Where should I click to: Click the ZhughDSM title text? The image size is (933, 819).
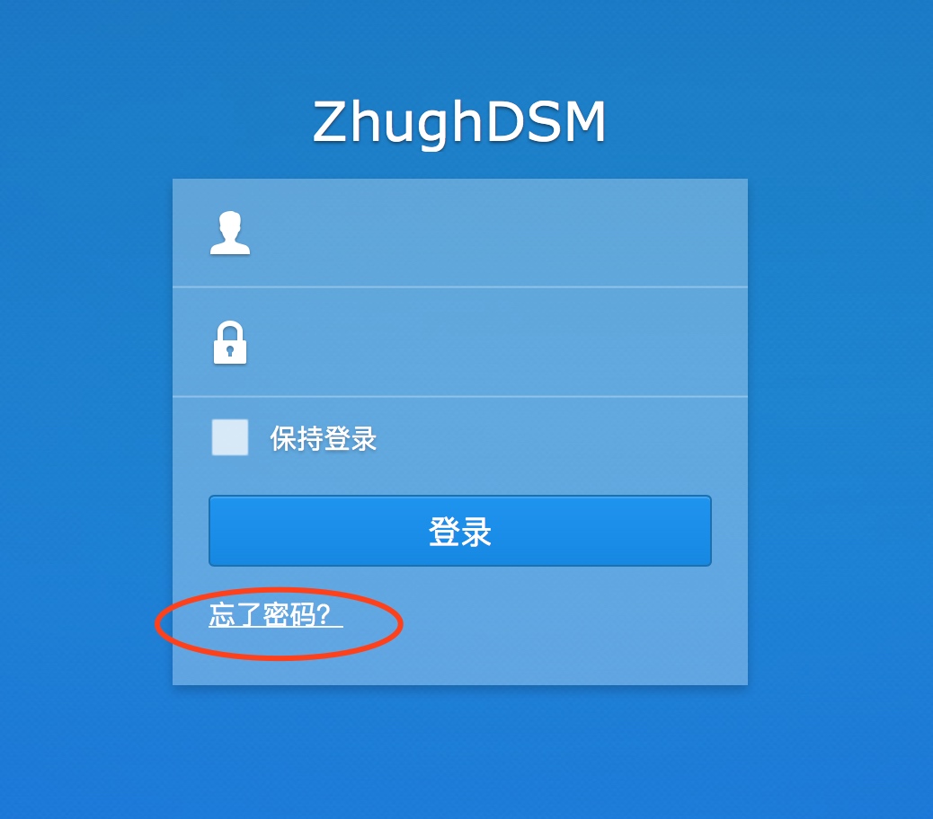pos(459,122)
